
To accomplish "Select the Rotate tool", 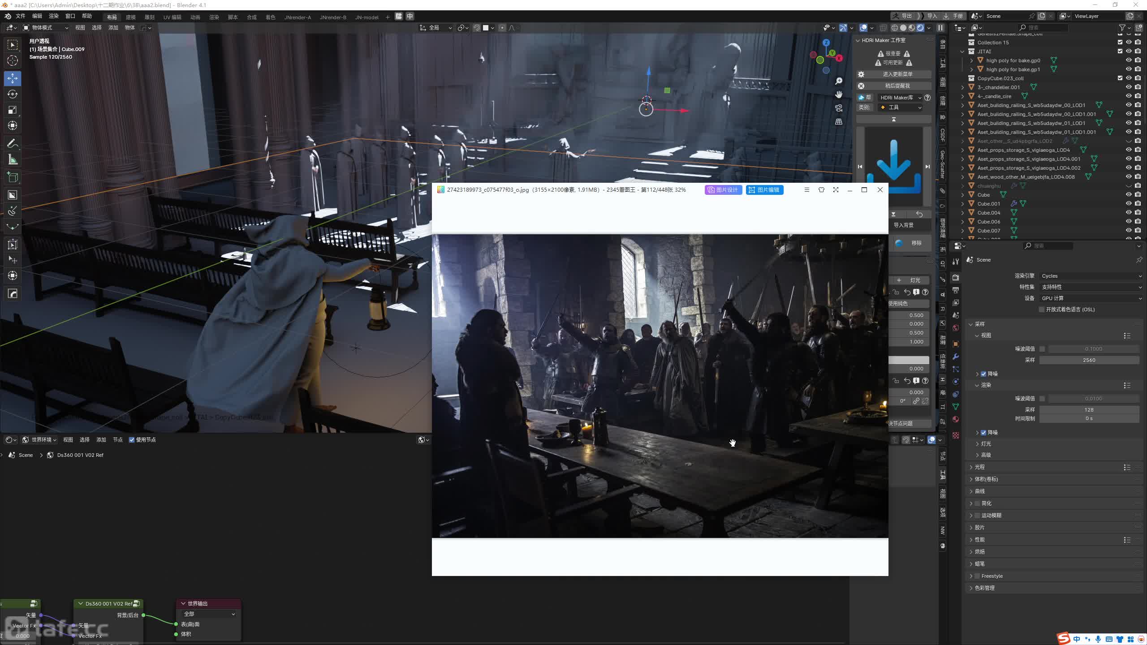I will (x=13, y=94).
